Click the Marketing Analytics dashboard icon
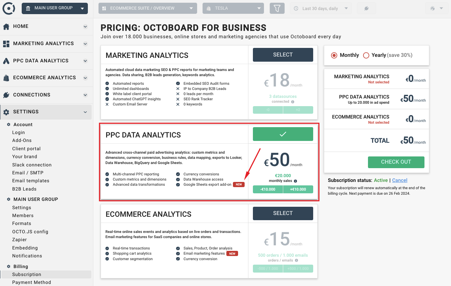The image size is (451, 286). pos(6,44)
